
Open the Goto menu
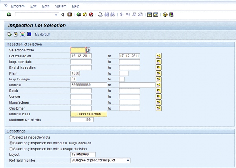46,6
